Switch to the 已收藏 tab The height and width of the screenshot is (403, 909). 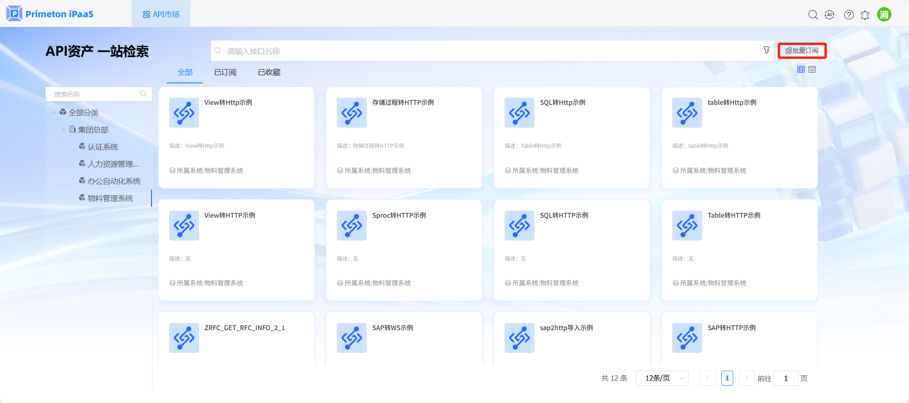(x=269, y=72)
